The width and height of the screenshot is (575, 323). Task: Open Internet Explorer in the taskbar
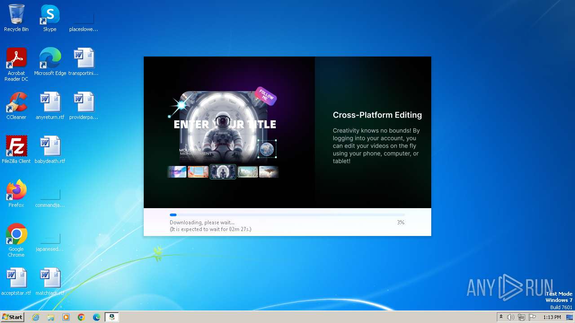[35, 317]
